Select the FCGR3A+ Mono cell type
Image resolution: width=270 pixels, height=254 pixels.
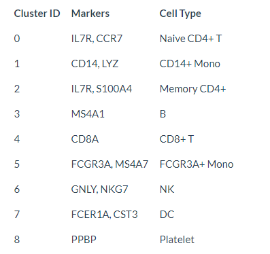click(197, 164)
